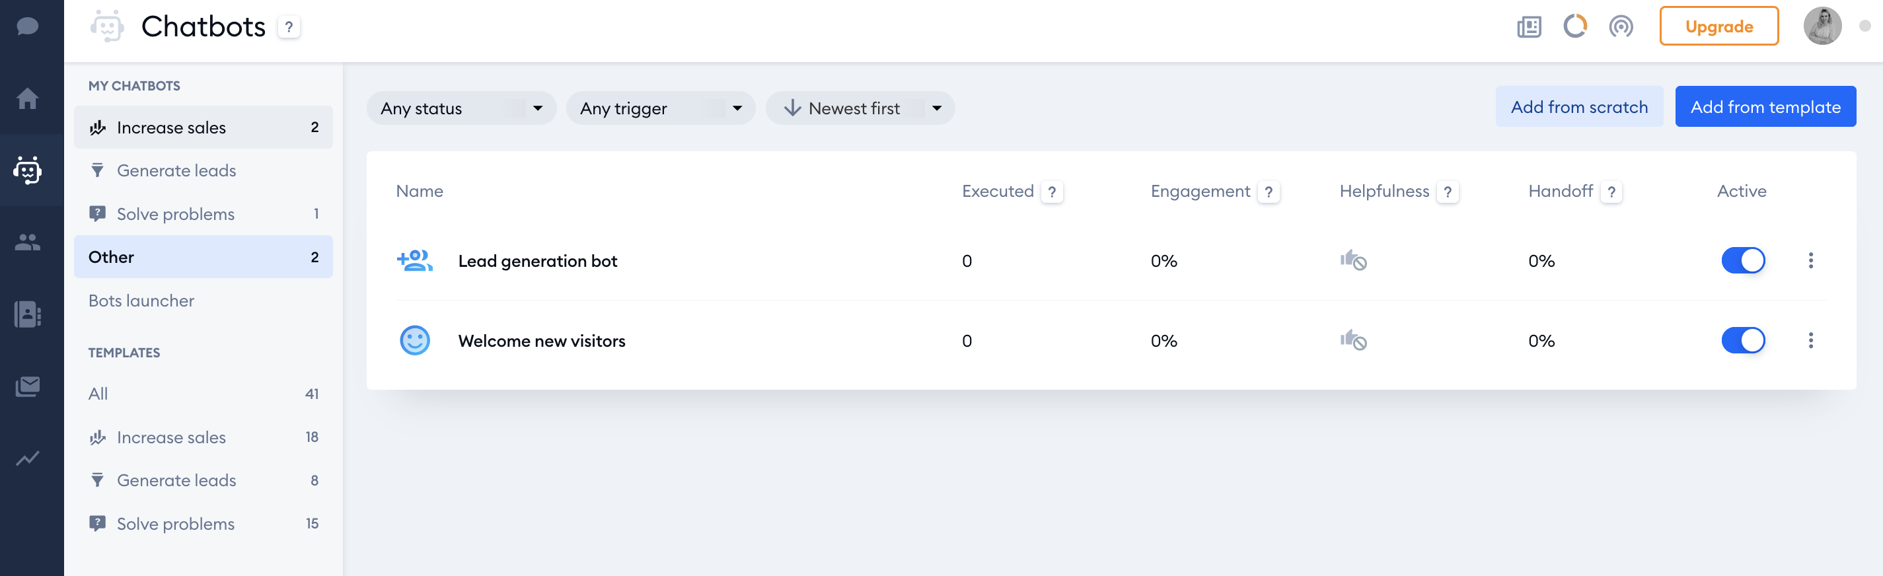
Task: Open the news feed icon in header
Action: click(x=1528, y=27)
